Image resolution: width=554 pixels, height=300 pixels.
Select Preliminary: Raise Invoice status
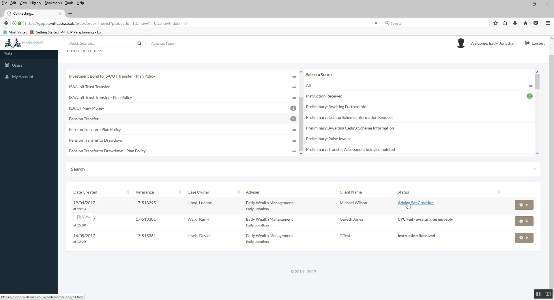[x=419, y=139]
